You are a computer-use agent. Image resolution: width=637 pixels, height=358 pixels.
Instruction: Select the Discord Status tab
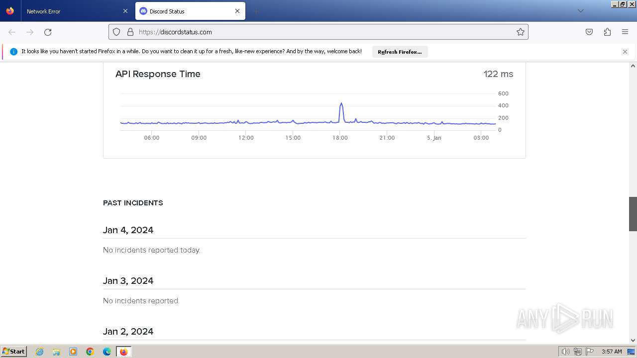190,11
